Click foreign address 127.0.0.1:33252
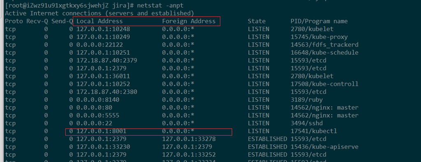The image size is (421, 162). point(189,155)
